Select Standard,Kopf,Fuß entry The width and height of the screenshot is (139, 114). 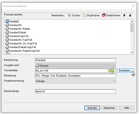pyautogui.click(x=19, y=36)
